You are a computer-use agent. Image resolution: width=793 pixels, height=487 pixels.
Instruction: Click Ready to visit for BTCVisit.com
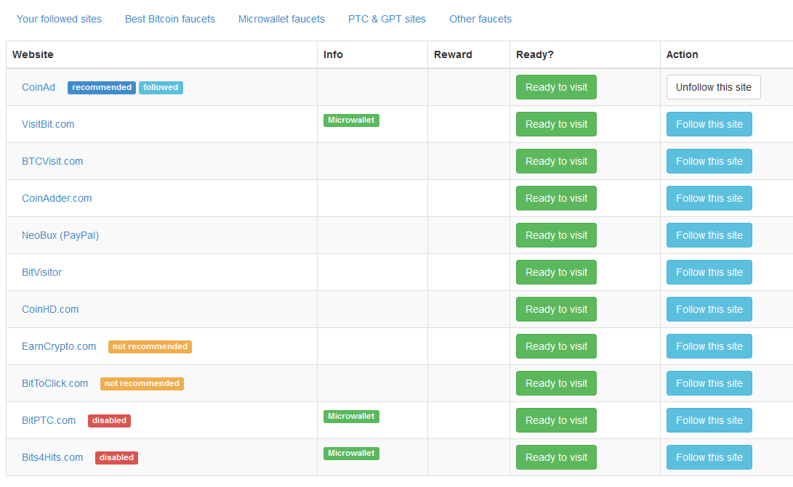coord(556,161)
